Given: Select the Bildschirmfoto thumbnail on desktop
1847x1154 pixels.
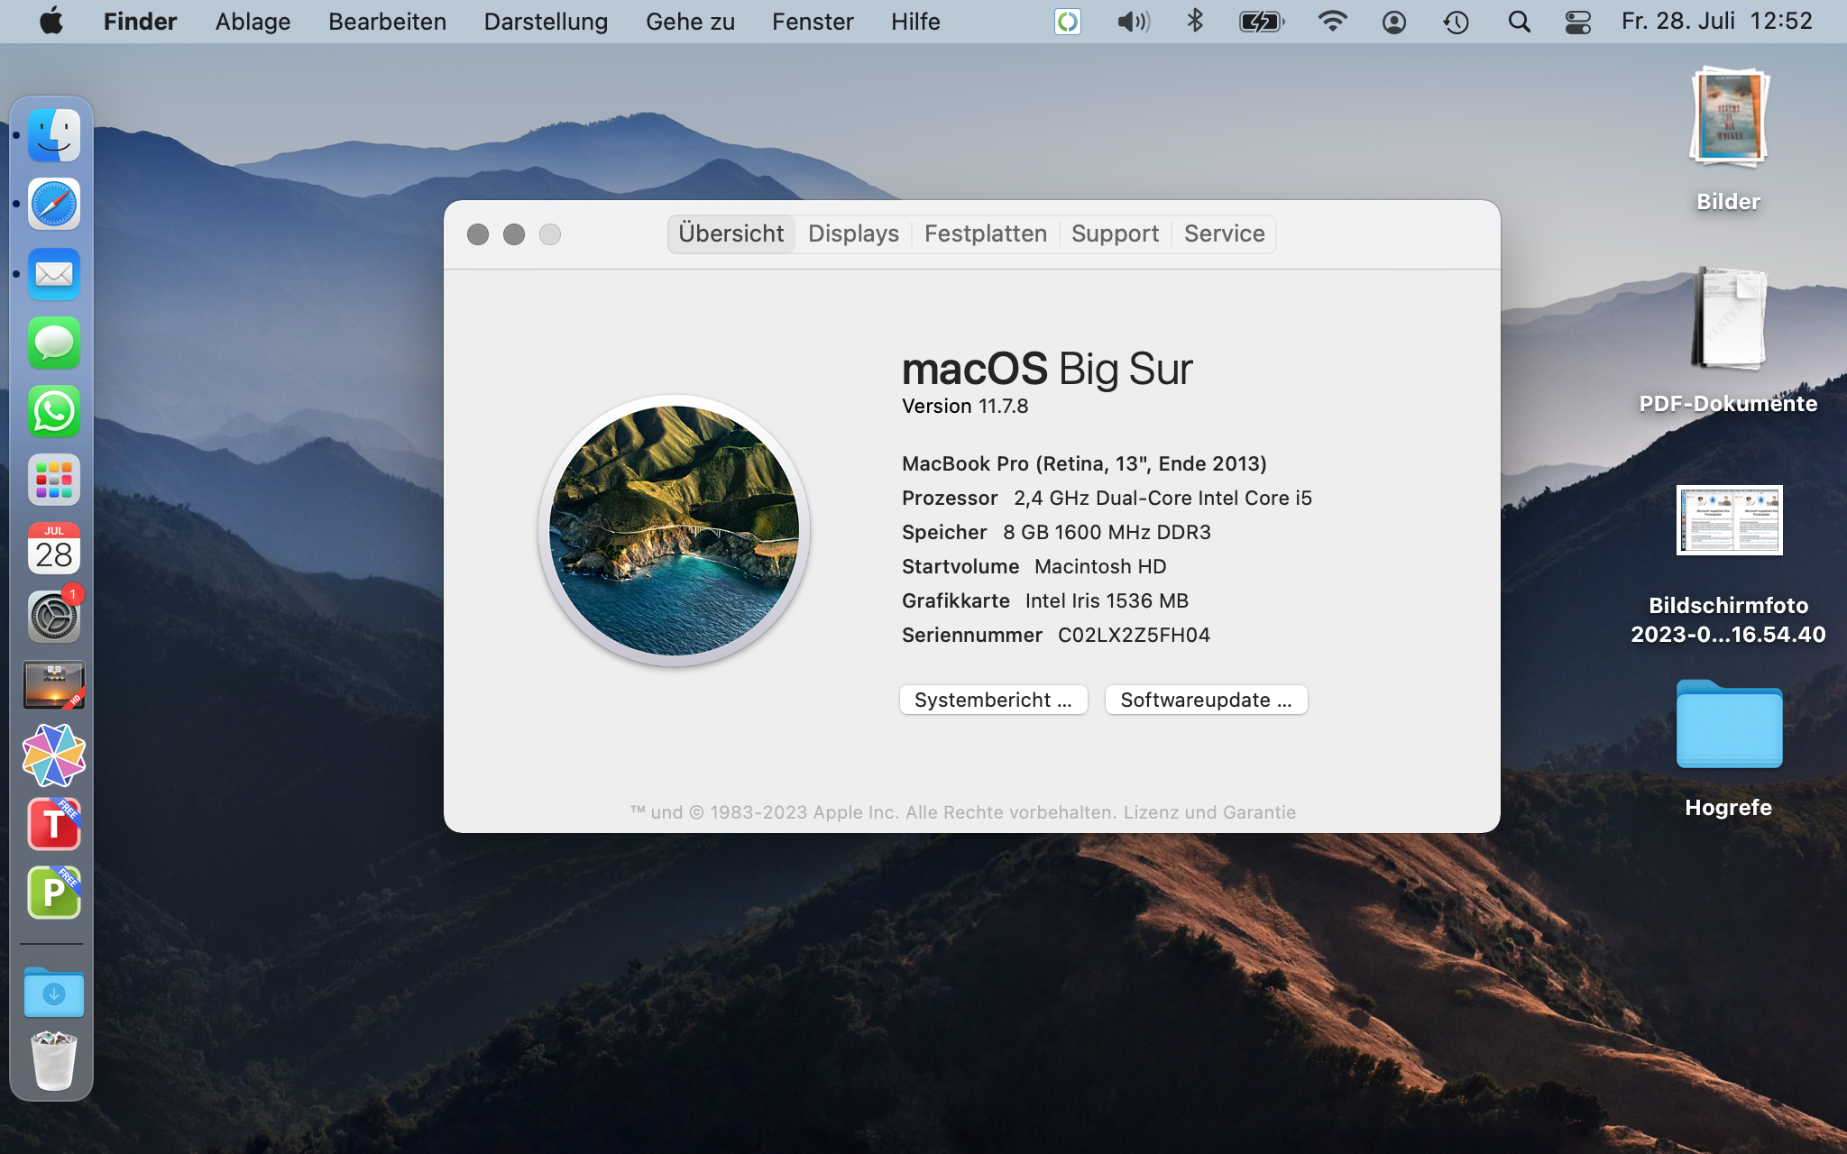Looking at the screenshot, I should [x=1729, y=520].
